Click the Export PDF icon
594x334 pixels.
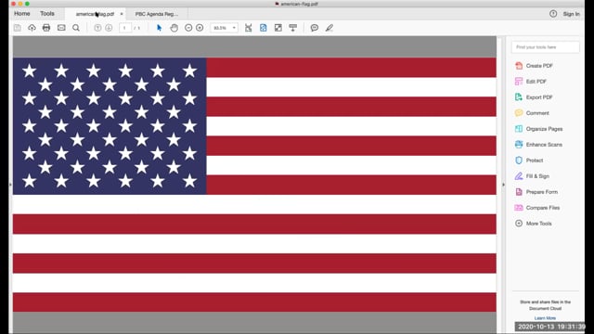pos(519,97)
